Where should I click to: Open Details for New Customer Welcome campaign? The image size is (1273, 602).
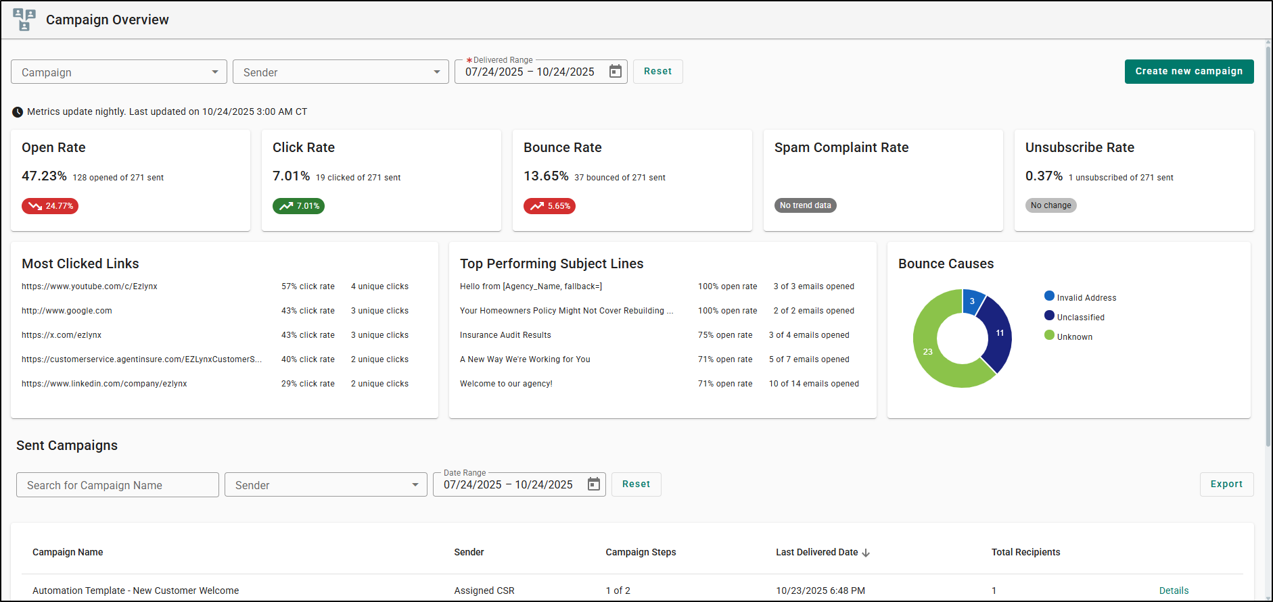point(1174,591)
